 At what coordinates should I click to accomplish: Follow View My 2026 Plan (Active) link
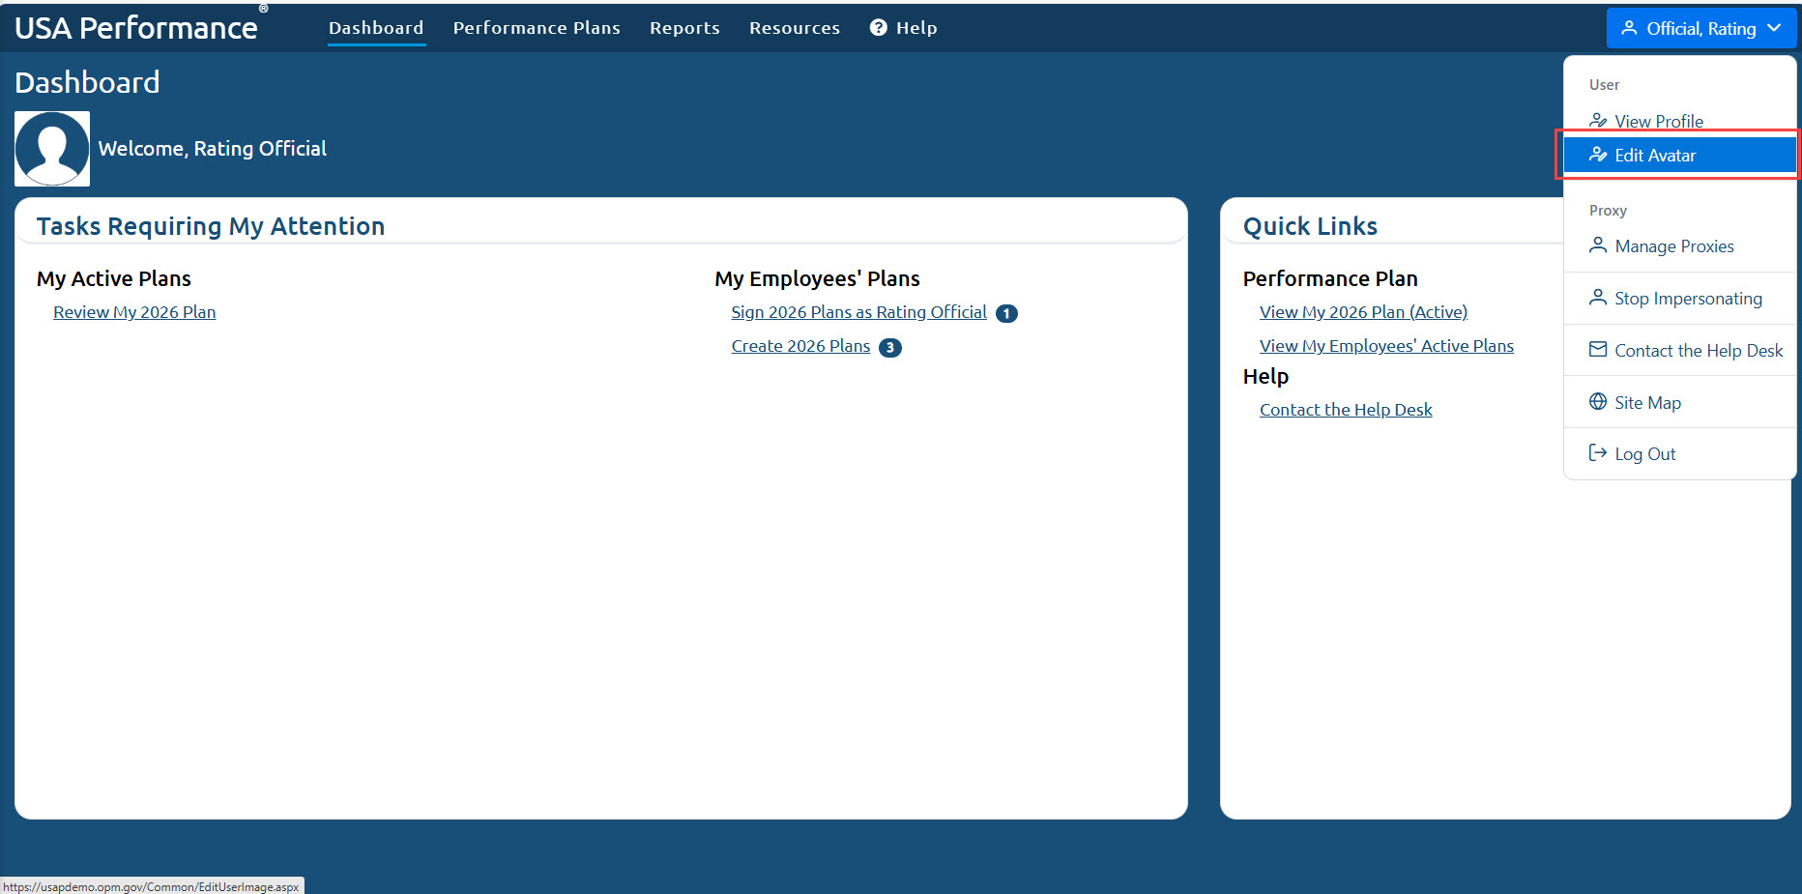(x=1363, y=312)
